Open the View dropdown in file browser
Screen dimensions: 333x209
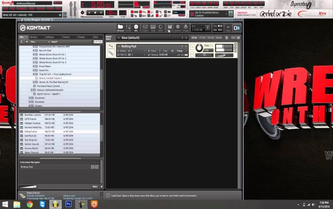[x=40, y=42]
